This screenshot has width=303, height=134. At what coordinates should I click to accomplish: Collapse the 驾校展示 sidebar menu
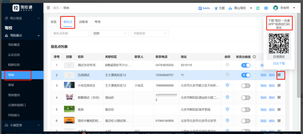22,35
